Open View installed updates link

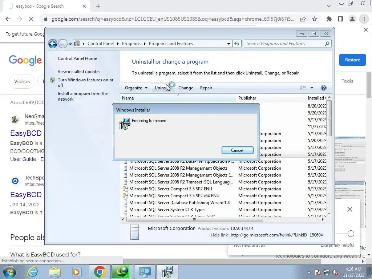point(79,72)
